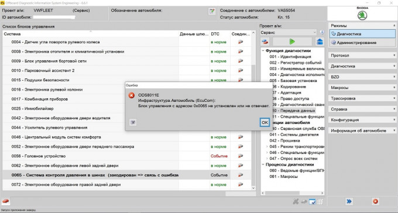Expand the BZD panel
This screenshot has width=398, height=213.
pyautogui.click(x=362, y=77)
